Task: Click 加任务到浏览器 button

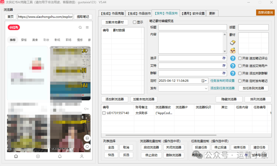Action: pyautogui.click(x=253, y=88)
